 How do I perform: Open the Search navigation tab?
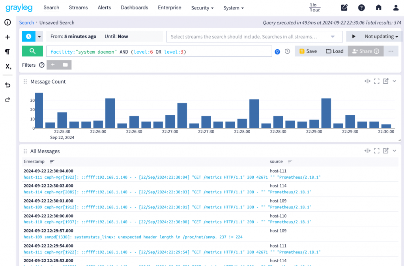click(x=51, y=8)
